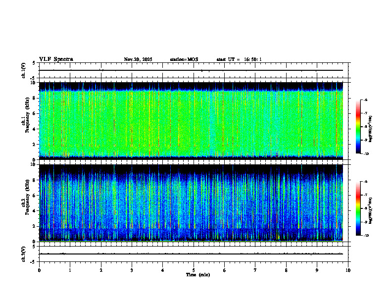Click the log(PSD) label beside ch.2 color bar
Image resolution: width=392 pixels, height=303 pixels.
pos(371,210)
